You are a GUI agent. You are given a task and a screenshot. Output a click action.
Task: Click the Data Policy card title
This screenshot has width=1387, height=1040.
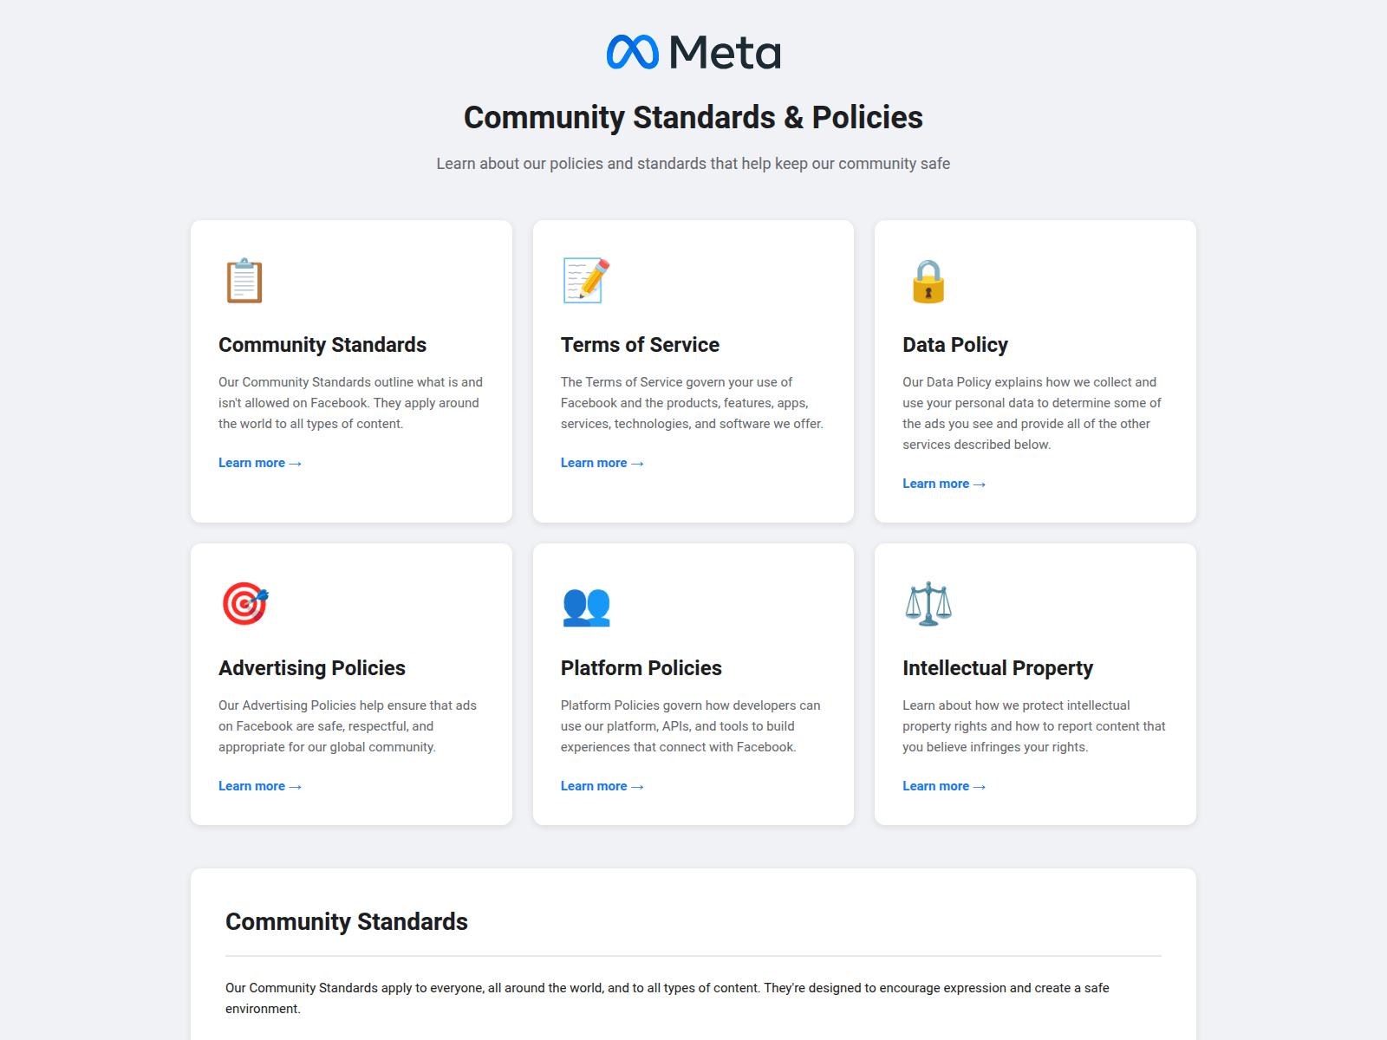click(x=955, y=345)
